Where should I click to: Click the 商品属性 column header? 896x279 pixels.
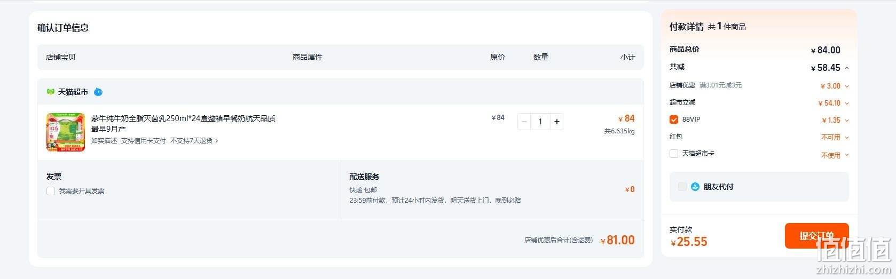point(308,57)
